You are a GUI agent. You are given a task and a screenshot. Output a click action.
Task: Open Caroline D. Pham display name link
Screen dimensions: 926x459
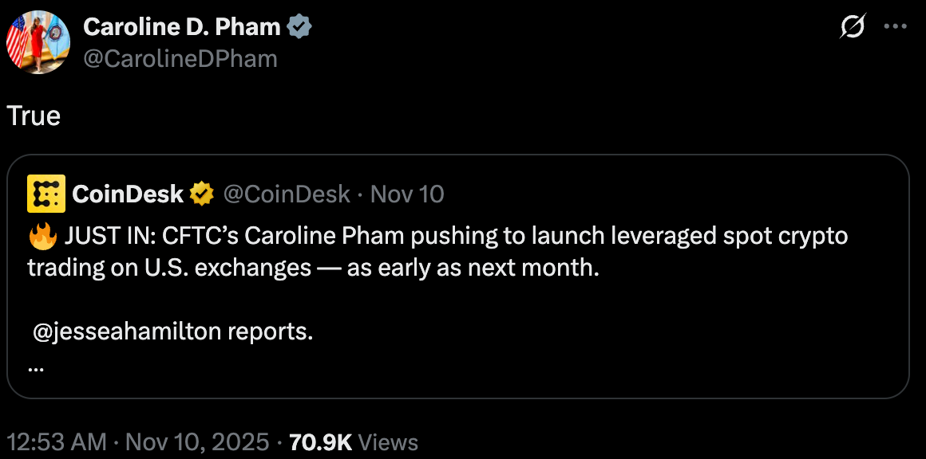pos(182,27)
